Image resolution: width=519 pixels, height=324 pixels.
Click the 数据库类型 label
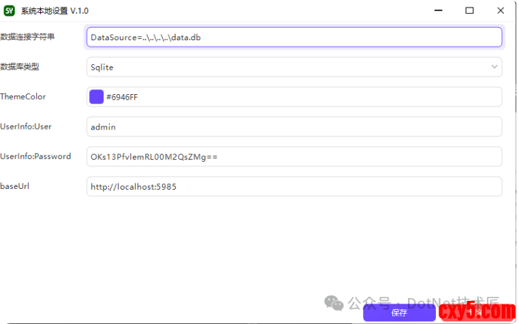pos(20,67)
